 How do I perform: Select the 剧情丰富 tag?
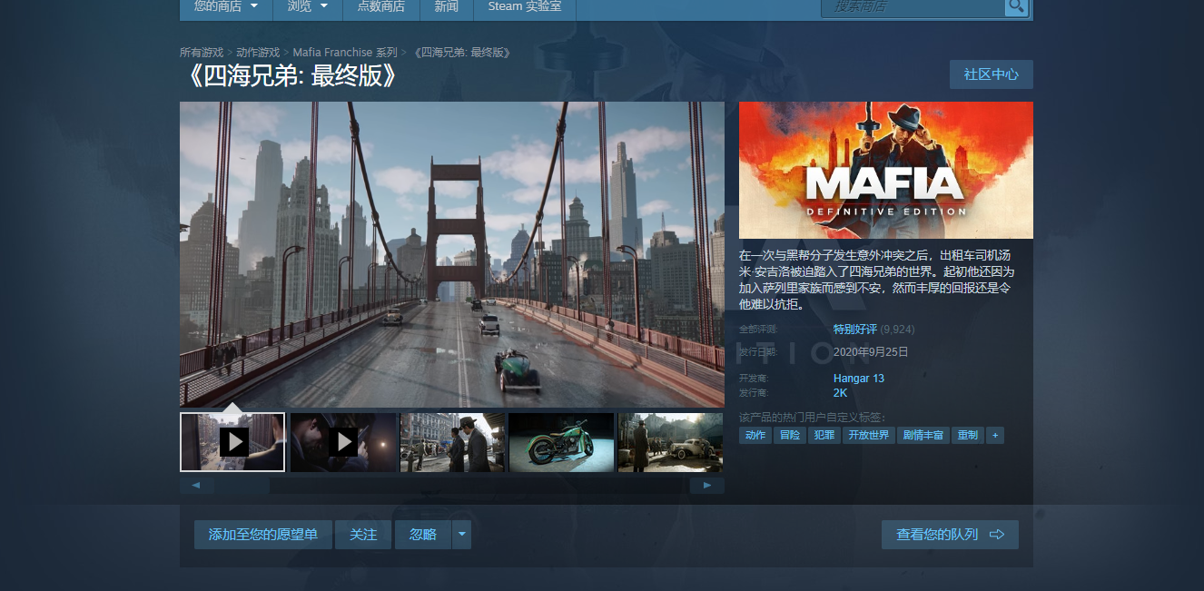[x=923, y=436]
